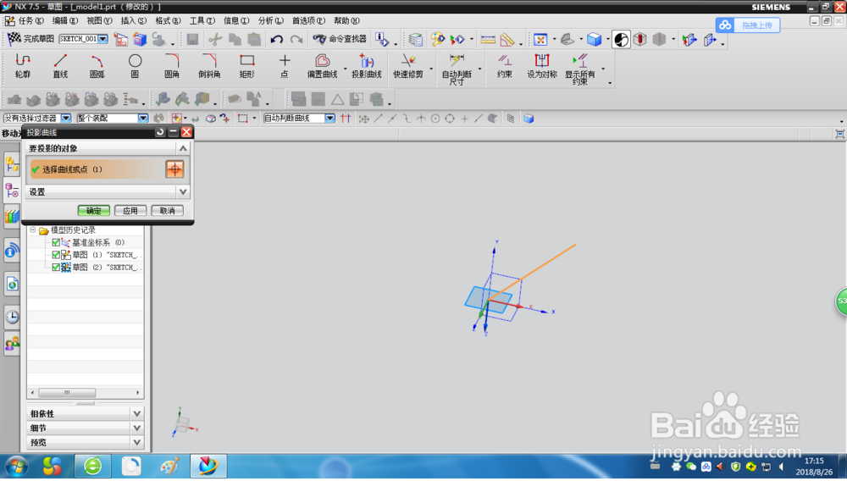This screenshot has width=847, height=481.
Task: Expand the 细节 panel
Action: 136,428
